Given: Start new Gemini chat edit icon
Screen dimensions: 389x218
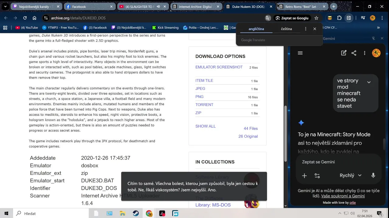Looking at the screenshot, I should (x=344, y=53).
